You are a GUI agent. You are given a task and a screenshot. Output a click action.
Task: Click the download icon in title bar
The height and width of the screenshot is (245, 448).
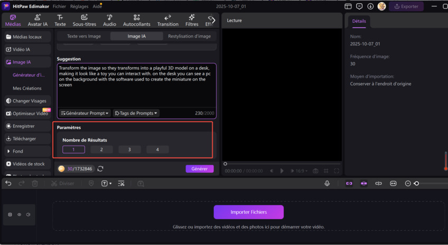click(x=370, y=6)
